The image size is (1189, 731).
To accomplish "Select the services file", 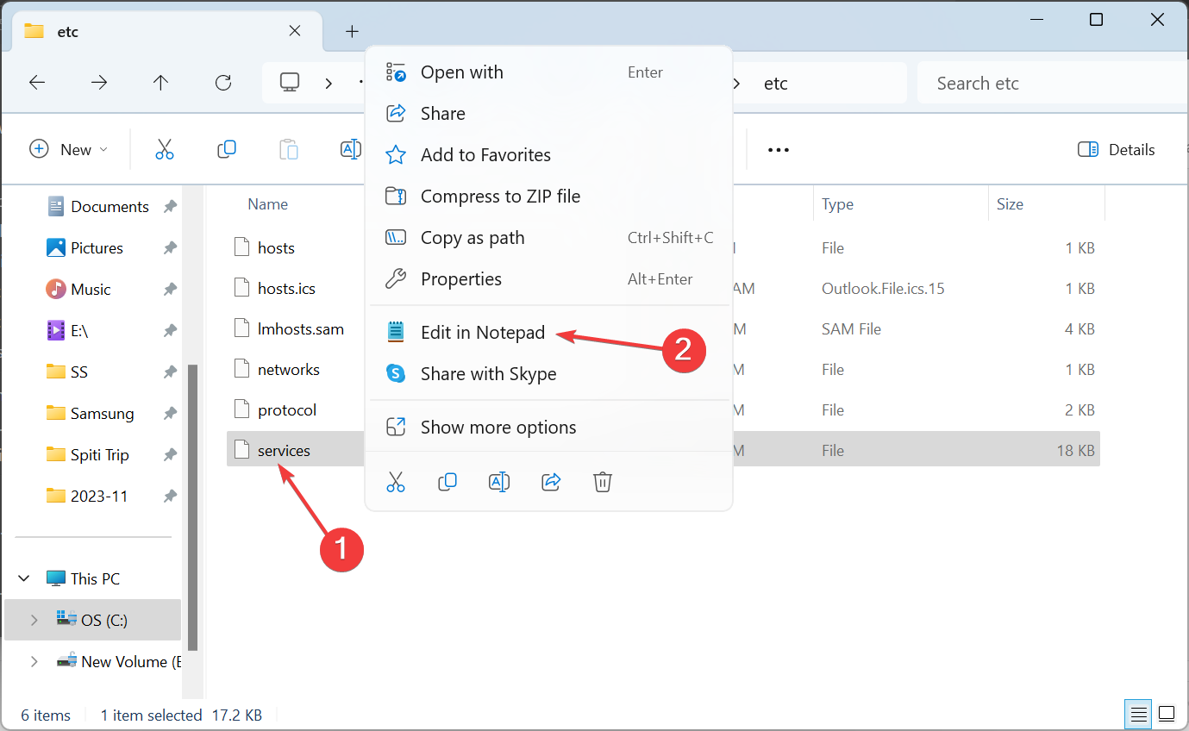I will pos(284,451).
